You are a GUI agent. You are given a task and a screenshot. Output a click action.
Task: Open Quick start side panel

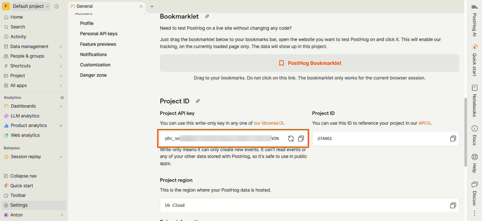[474, 60]
